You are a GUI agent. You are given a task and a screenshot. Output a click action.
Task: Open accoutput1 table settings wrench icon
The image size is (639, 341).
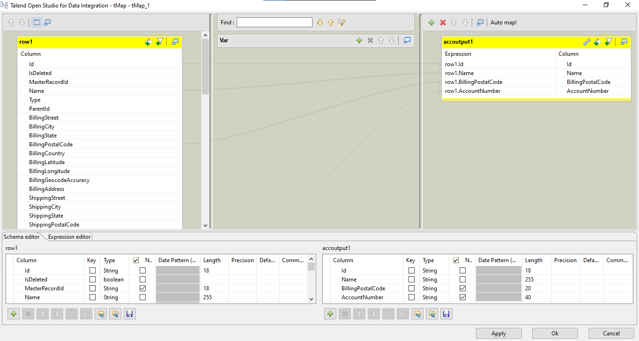click(x=587, y=42)
